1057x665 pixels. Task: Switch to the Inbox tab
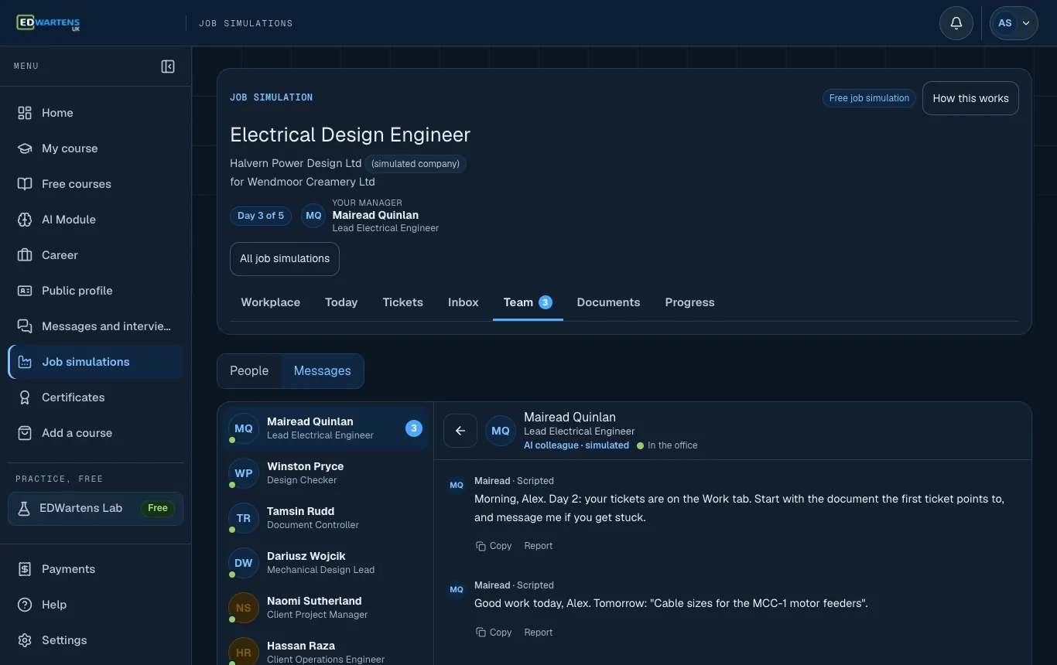click(x=464, y=302)
